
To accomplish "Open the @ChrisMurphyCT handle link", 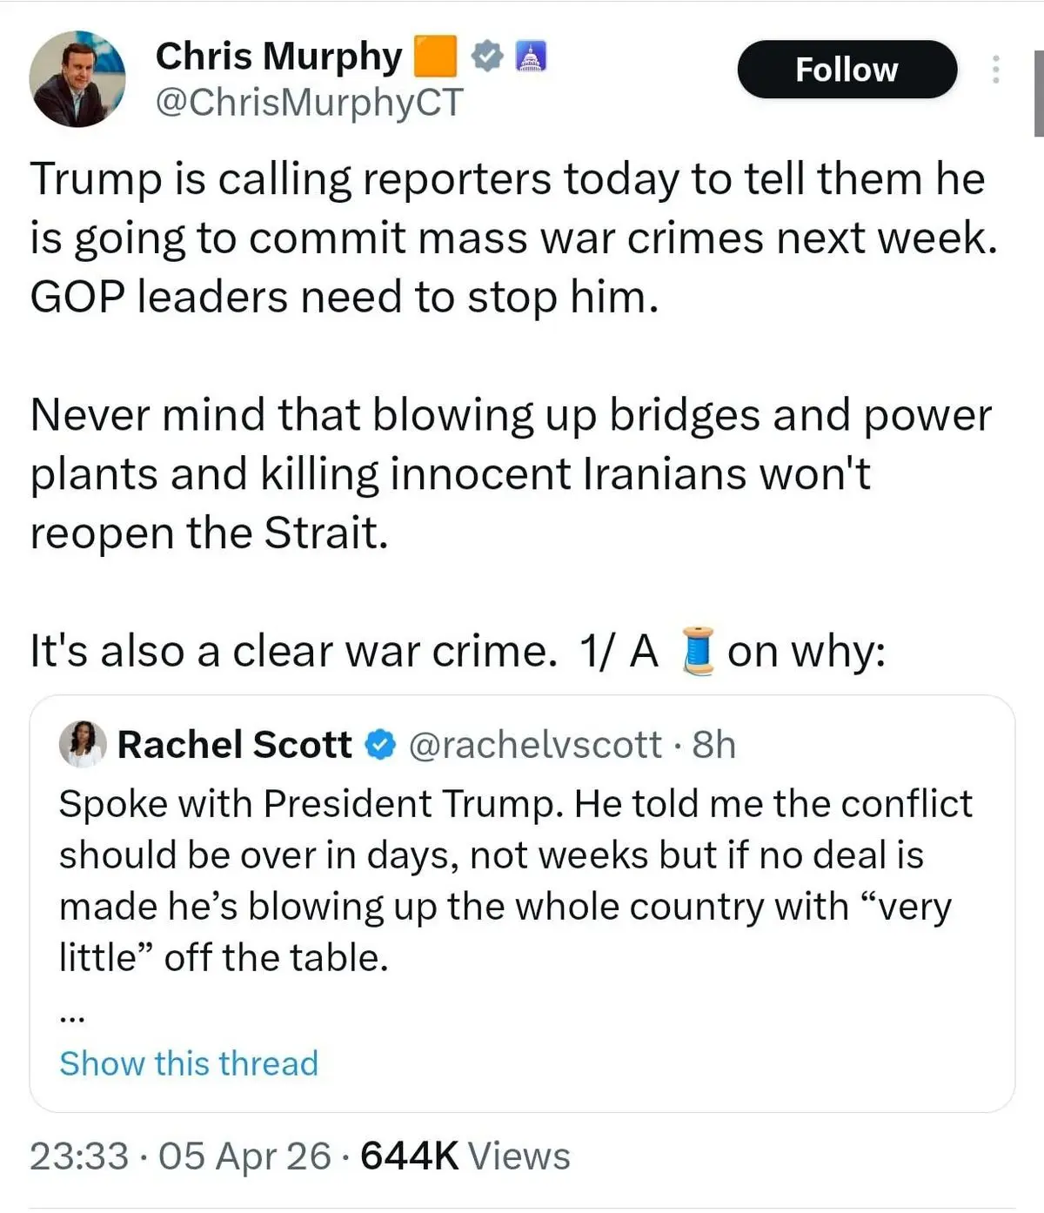I will pyautogui.click(x=309, y=103).
